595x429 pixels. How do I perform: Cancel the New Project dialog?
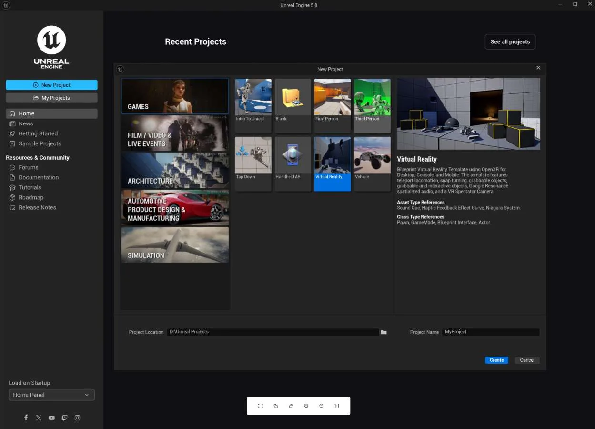point(527,360)
